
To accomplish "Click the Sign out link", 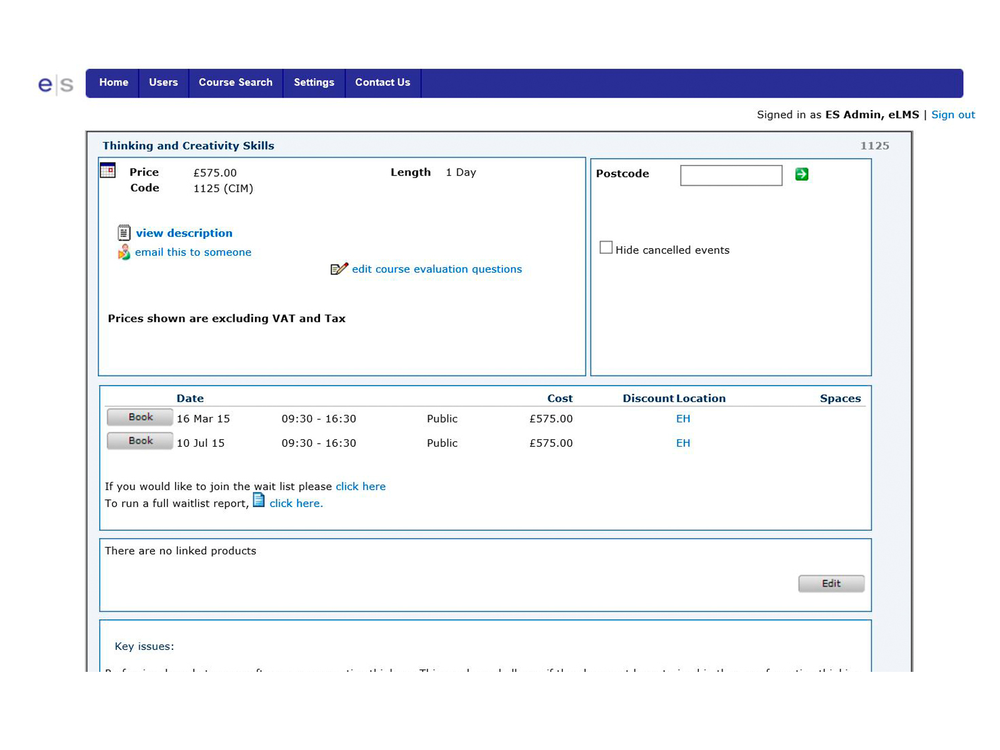I will tap(953, 114).
